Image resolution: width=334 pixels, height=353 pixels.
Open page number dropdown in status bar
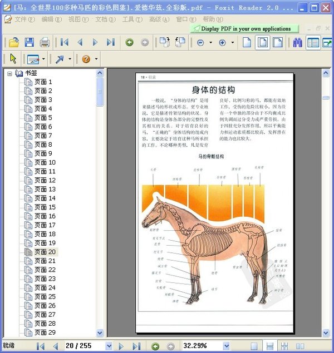click(109, 346)
